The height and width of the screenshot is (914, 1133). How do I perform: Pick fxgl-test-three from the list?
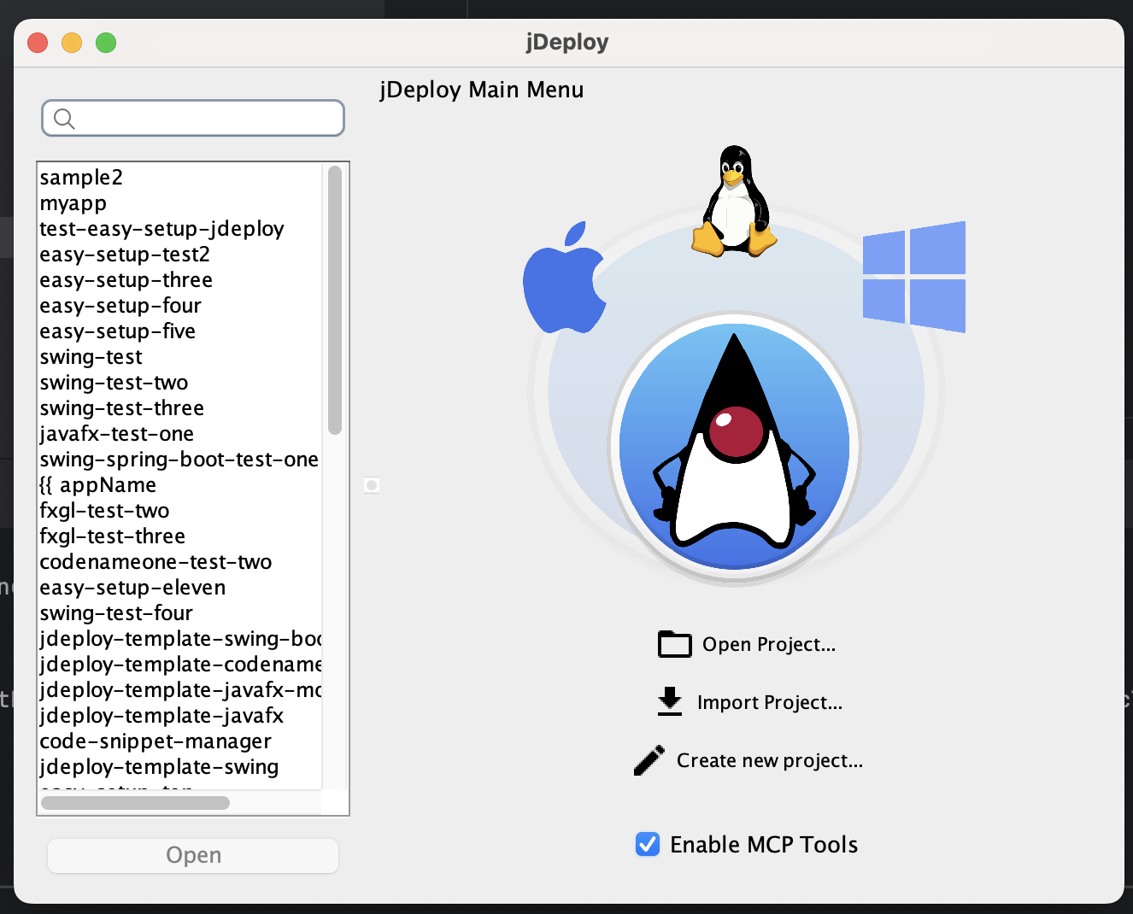coord(180,536)
